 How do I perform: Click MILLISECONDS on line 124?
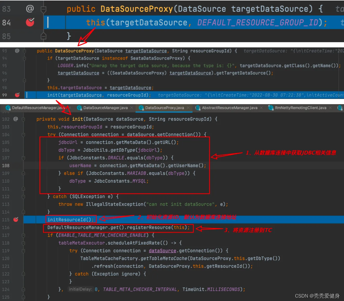[x=224, y=290]
